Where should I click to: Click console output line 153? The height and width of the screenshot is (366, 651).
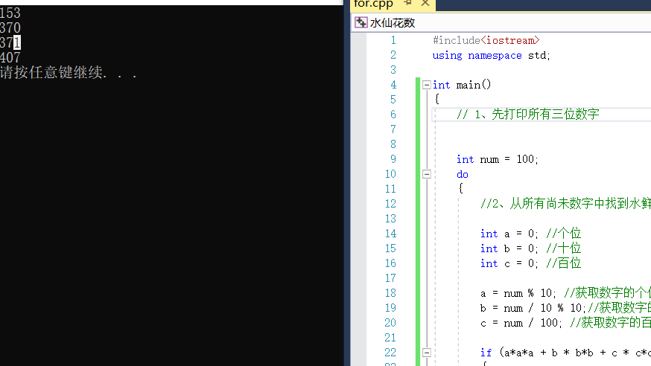(10, 13)
